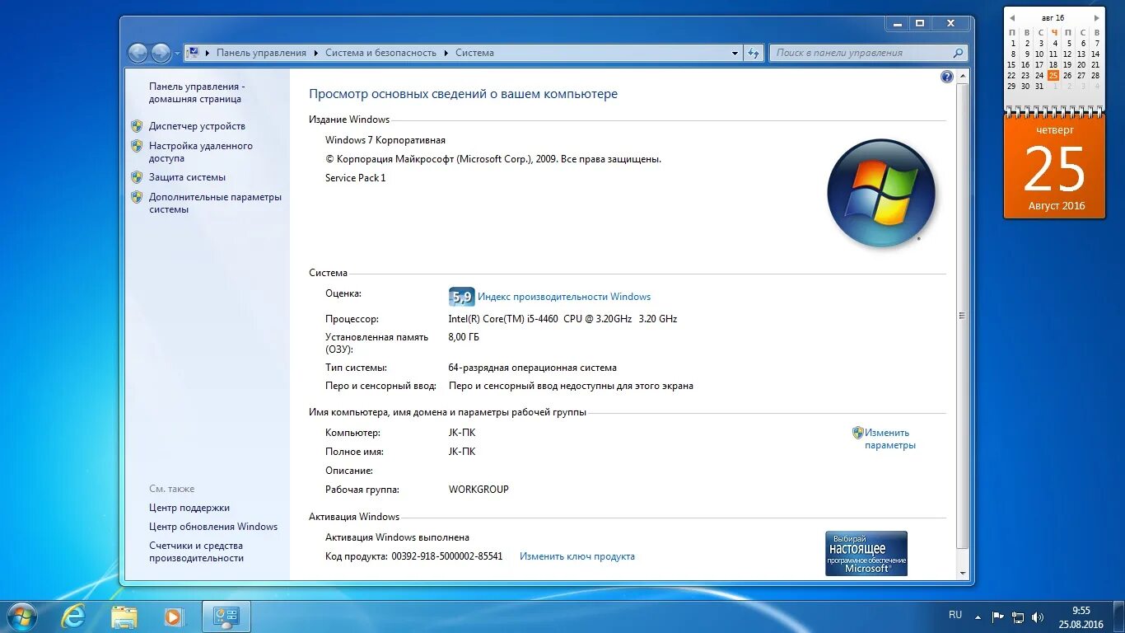Click the Show desktop strip
Screen dimensions: 1125x633
pyautogui.click(x=1119, y=617)
